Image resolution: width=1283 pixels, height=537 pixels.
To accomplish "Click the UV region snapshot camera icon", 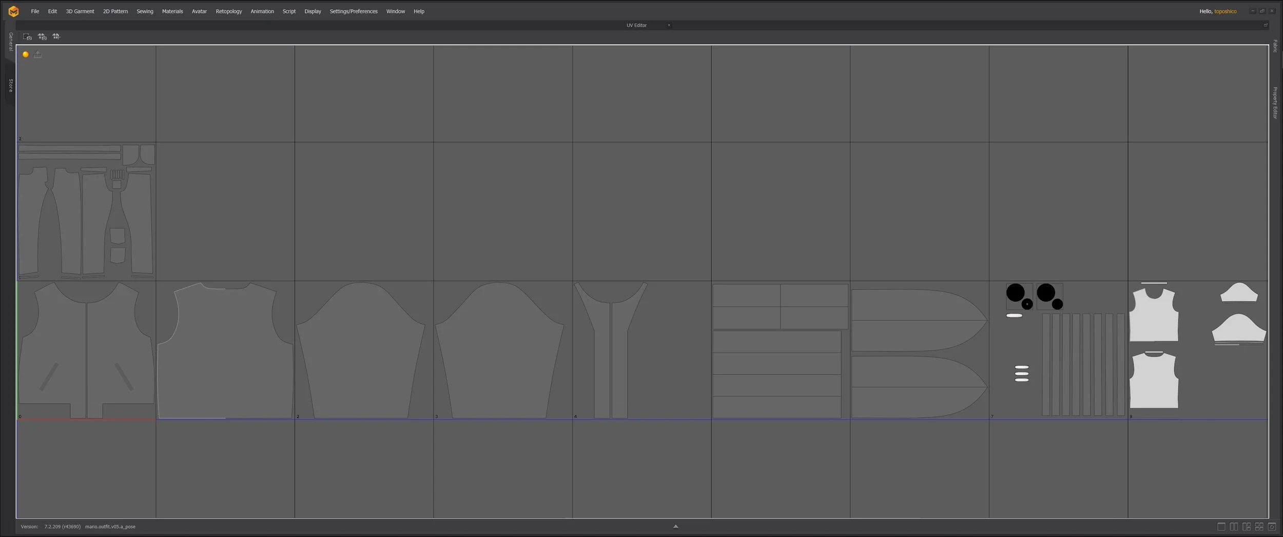I will (x=28, y=37).
